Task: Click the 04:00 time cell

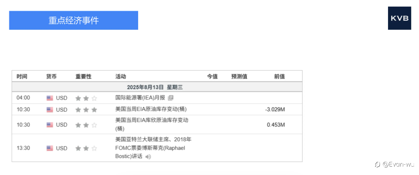Action: point(23,98)
